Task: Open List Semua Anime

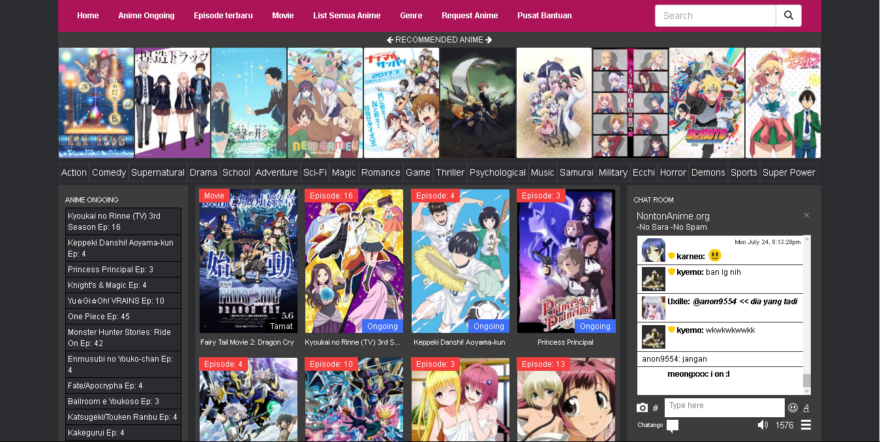Action: 347,16
